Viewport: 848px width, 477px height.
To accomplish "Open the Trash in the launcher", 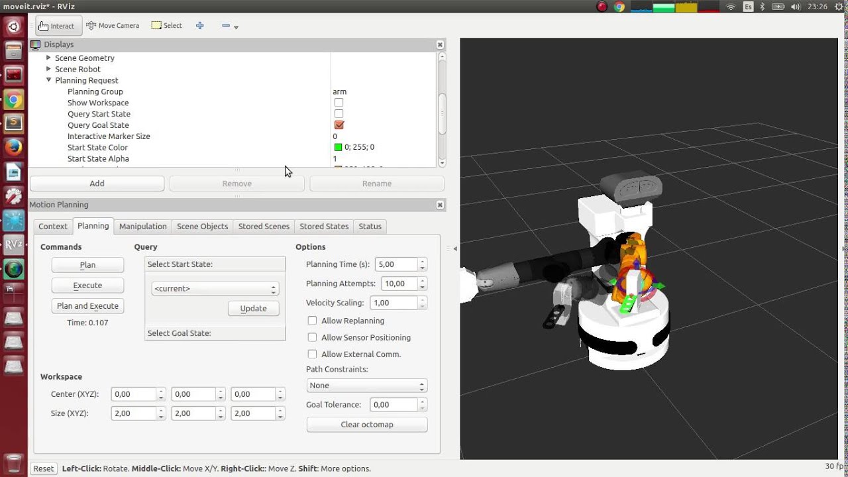I will [13, 462].
